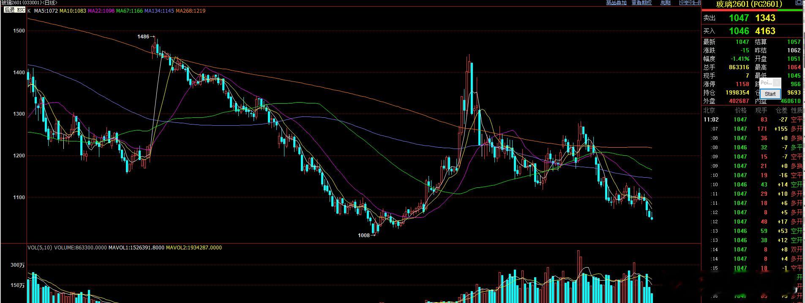Click the 内盘 value 460610
The width and height of the screenshot is (805, 303).
coord(791,101)
